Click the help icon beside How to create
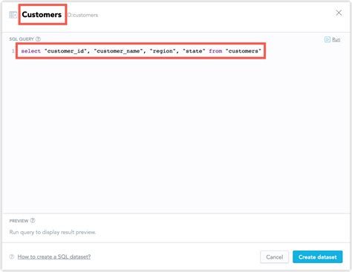 [12, 256]
